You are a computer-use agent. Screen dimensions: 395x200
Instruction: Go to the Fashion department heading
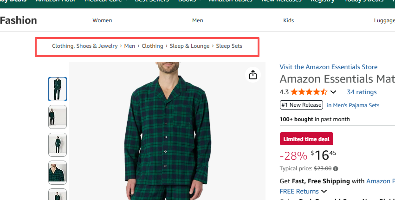pos(19,20)
